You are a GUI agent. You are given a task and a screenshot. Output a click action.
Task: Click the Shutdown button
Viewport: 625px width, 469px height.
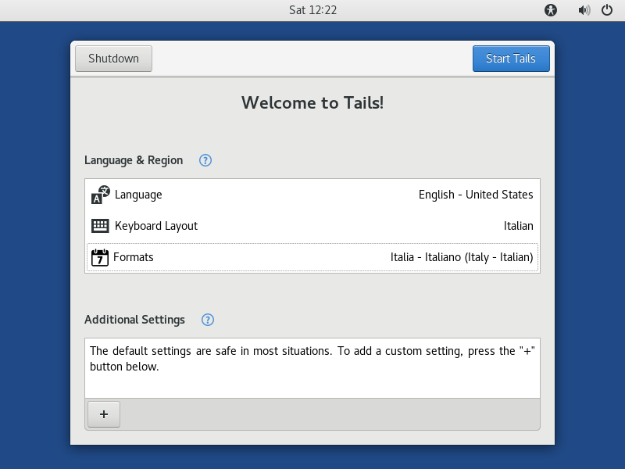click(x=113, y=59)
